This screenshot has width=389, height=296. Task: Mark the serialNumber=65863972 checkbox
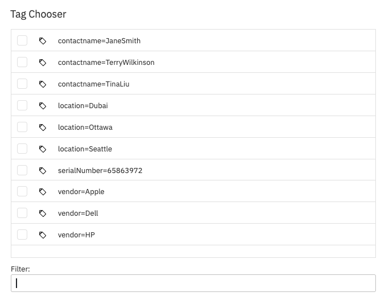coord(22,170)
